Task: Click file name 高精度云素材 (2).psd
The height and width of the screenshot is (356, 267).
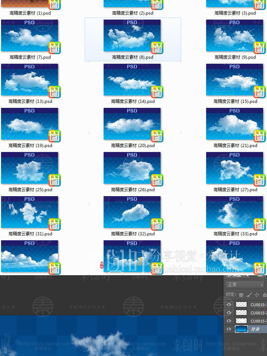Action: pos(132,13)
